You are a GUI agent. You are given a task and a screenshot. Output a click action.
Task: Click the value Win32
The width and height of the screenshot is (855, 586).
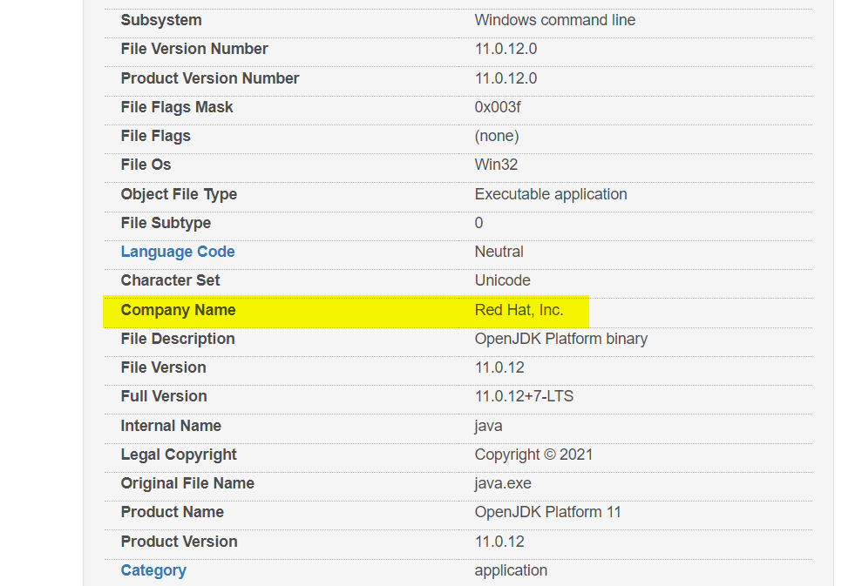tap(496, 165)
